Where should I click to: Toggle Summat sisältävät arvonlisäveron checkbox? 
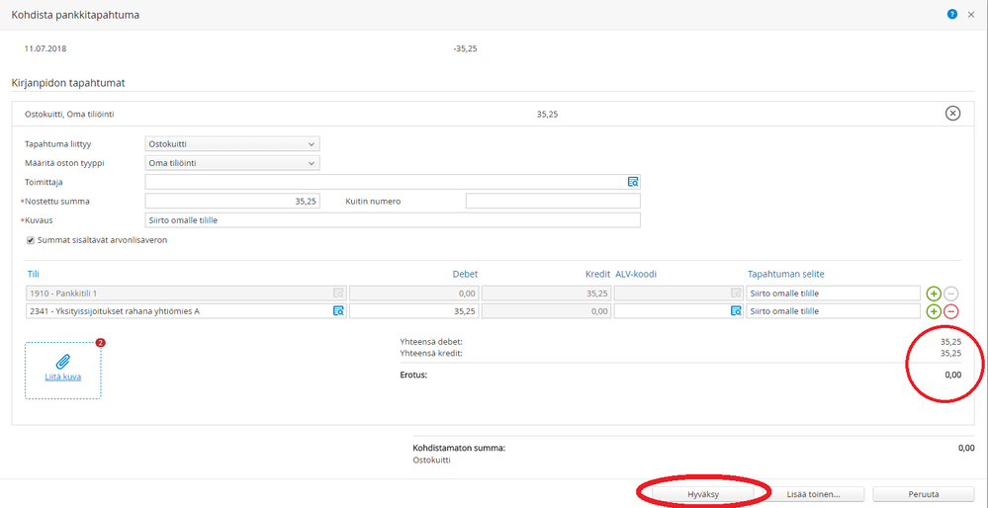[x=30, y=240]
